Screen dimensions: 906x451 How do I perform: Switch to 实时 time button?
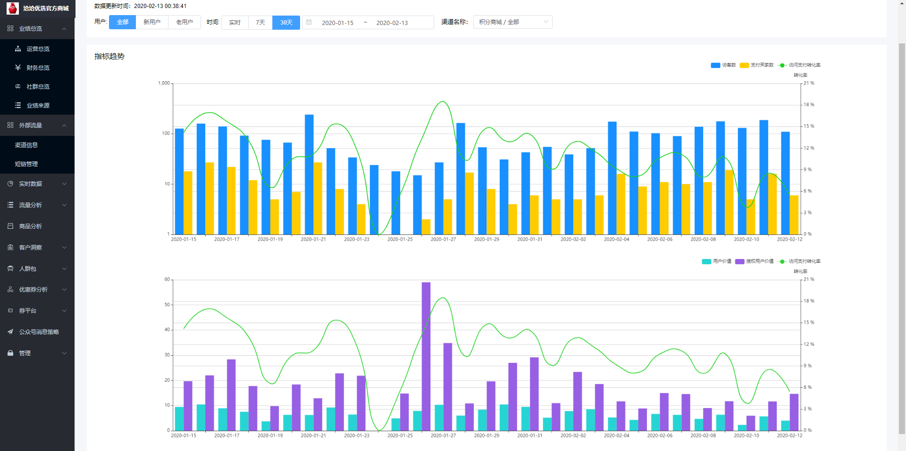pos(235,22)
